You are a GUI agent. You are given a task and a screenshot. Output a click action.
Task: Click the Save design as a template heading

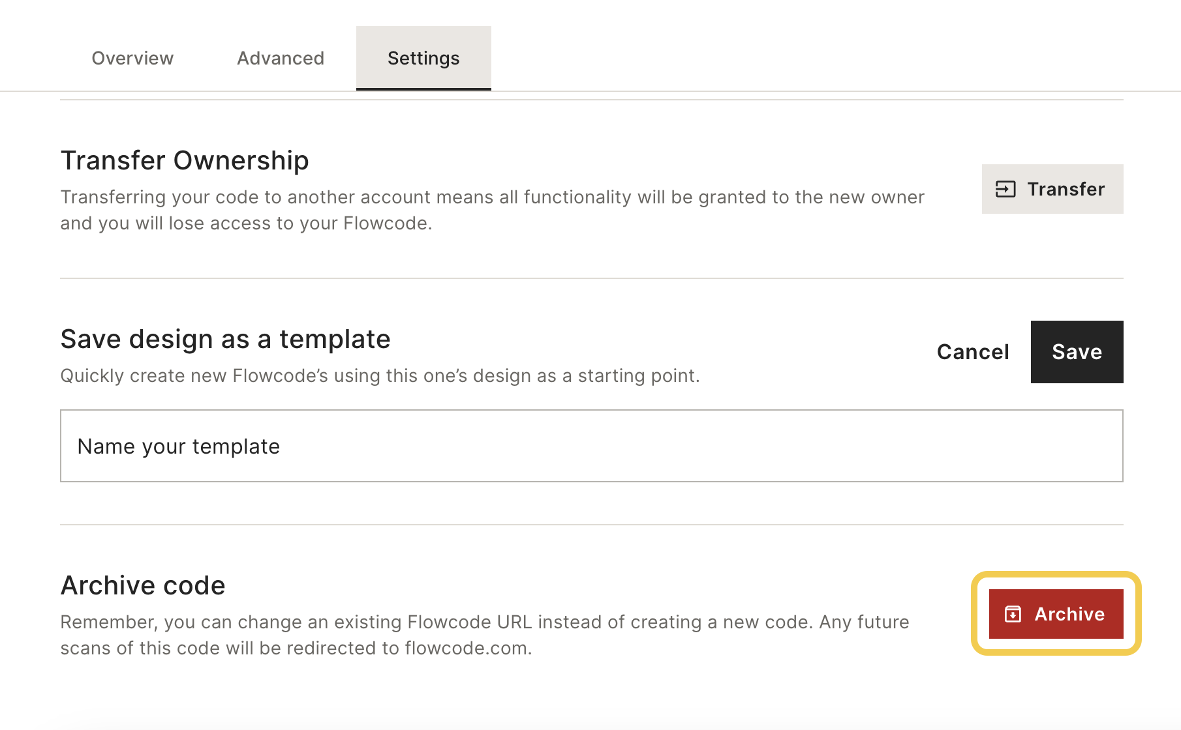pyautogui.click(x=225, y=339)
